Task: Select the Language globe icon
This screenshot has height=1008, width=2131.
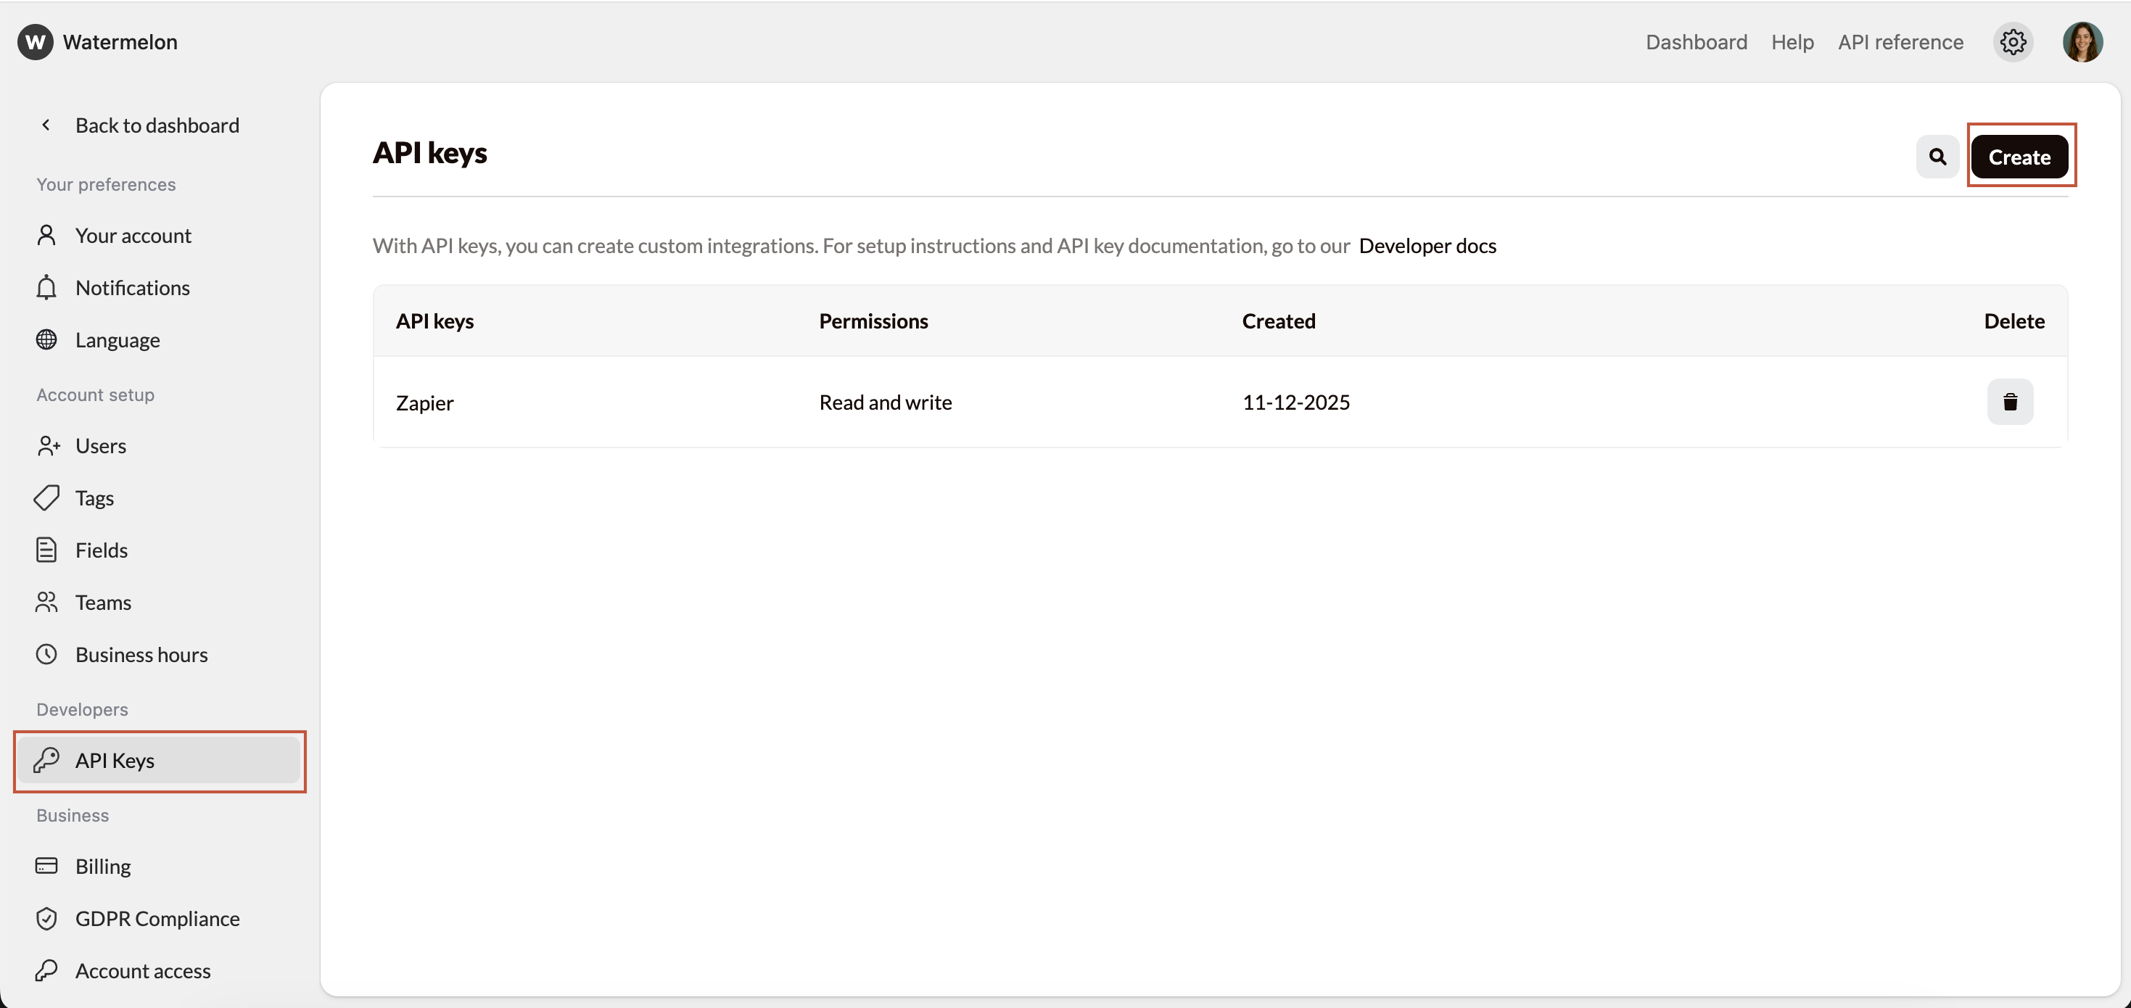Action: 46,339
